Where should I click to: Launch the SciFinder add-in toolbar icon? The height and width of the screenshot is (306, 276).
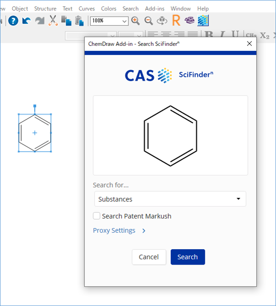203,20
